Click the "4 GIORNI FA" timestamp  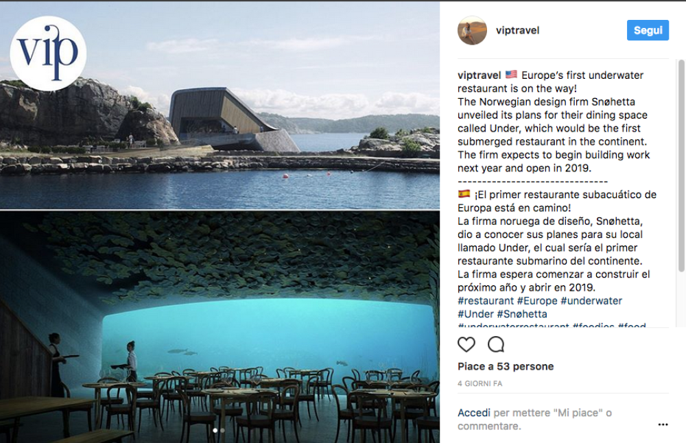tap(480, 384)
